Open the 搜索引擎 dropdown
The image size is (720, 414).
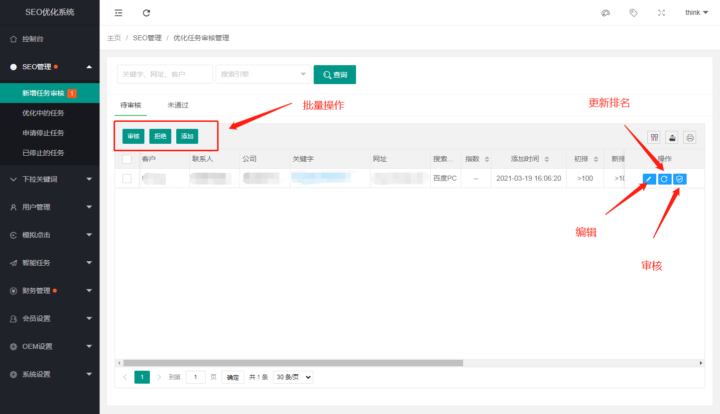coord(263,74)
